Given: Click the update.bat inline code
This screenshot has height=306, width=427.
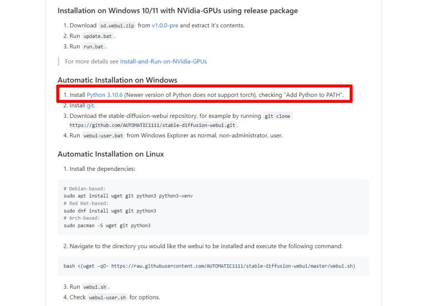Looking at the screenshot, I should (x=98, y=36).
